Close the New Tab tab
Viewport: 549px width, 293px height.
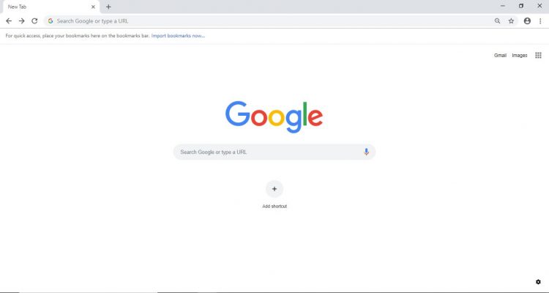93,7
